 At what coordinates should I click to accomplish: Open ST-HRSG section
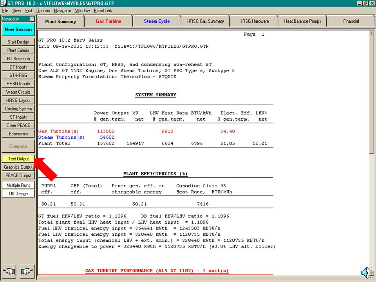pyautogui.click(x=18, y=75)
